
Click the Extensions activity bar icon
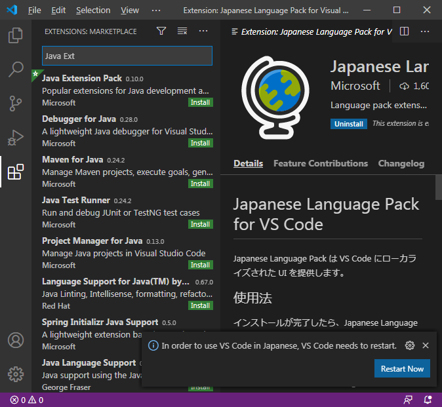[16, 172]
